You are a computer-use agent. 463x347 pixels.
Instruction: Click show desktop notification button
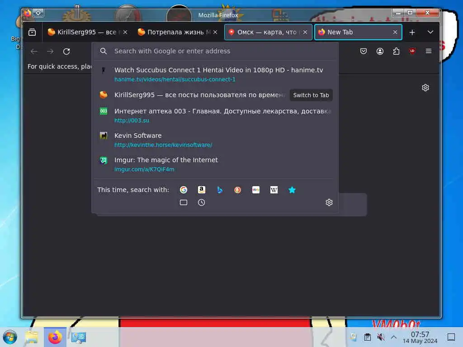[451, 337]
